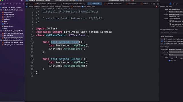Toggle third UI tests target membership checkbox
The height and width of the screenshot is (102, 183).
[x=162, y=43]
